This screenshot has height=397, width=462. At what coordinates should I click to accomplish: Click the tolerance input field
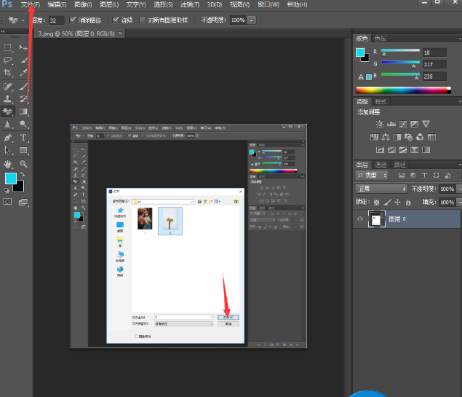(56, 20)
